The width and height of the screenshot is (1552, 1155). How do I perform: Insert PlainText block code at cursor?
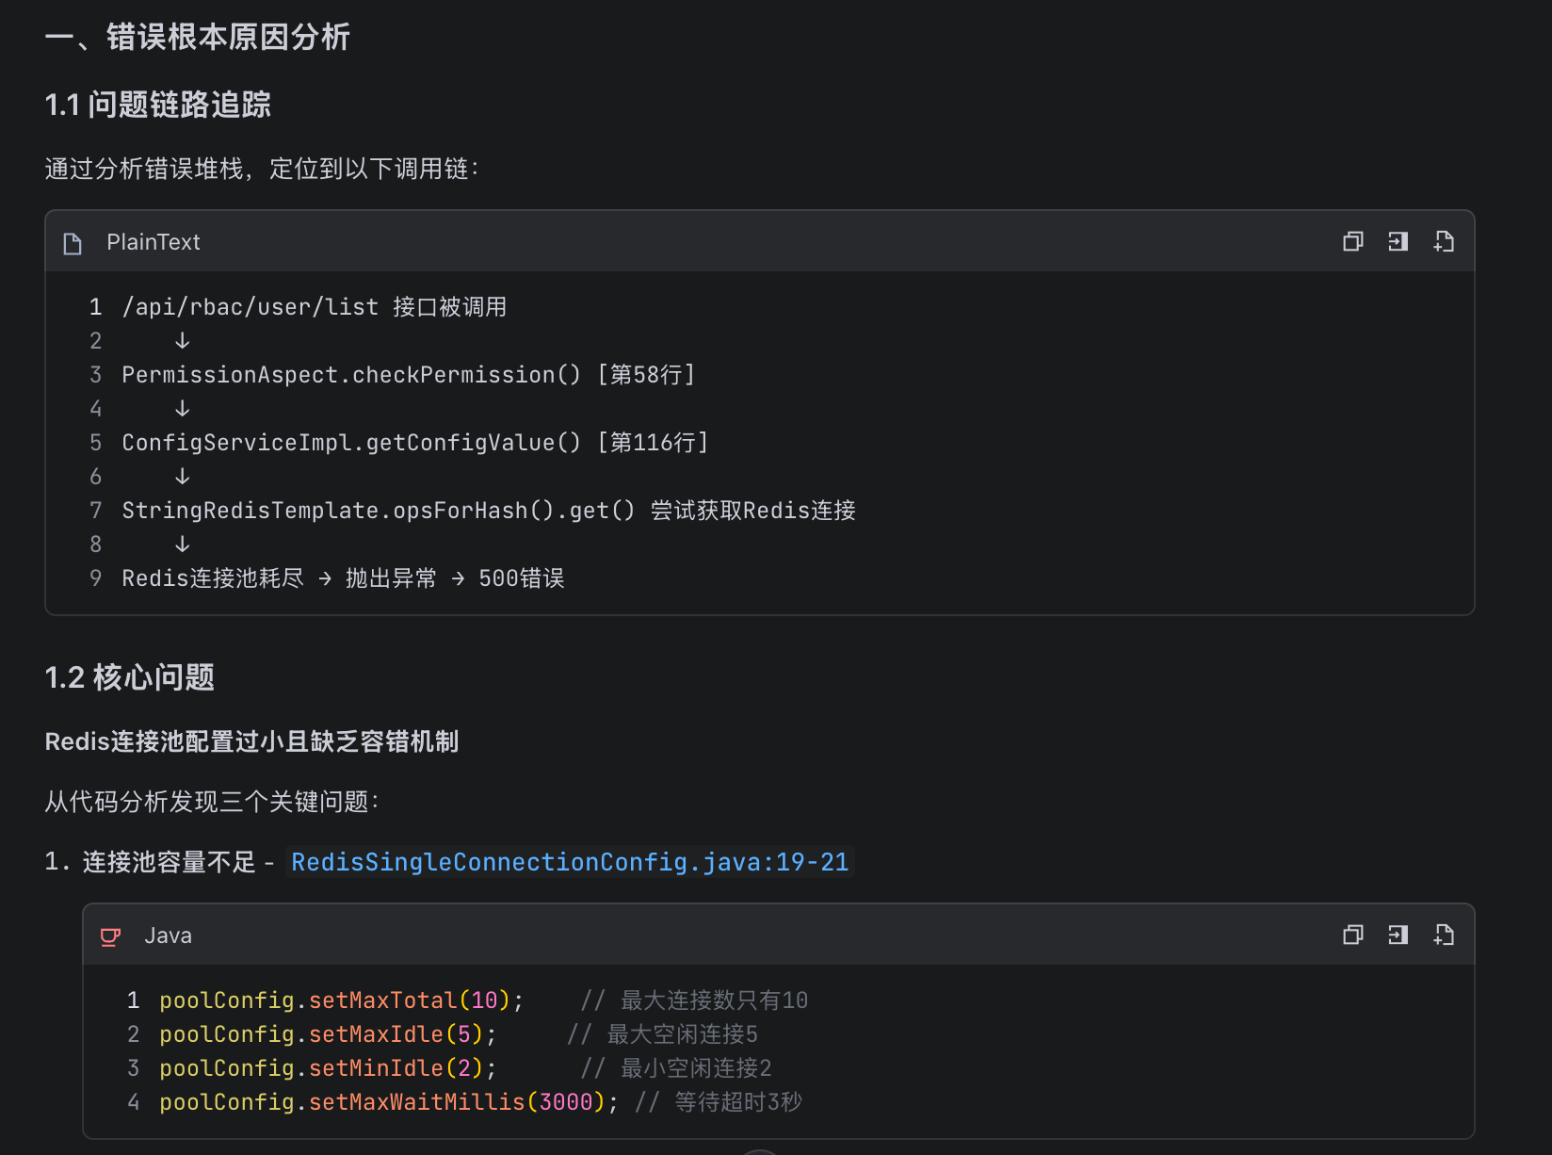(x=1398, y=242)
